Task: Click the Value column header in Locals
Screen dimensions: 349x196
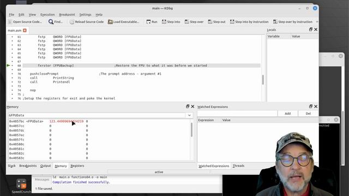Action: point(304,36)
